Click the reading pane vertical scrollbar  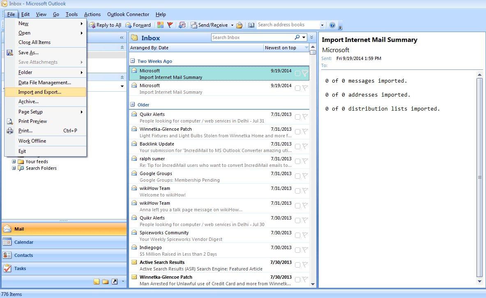pos(479,178)
